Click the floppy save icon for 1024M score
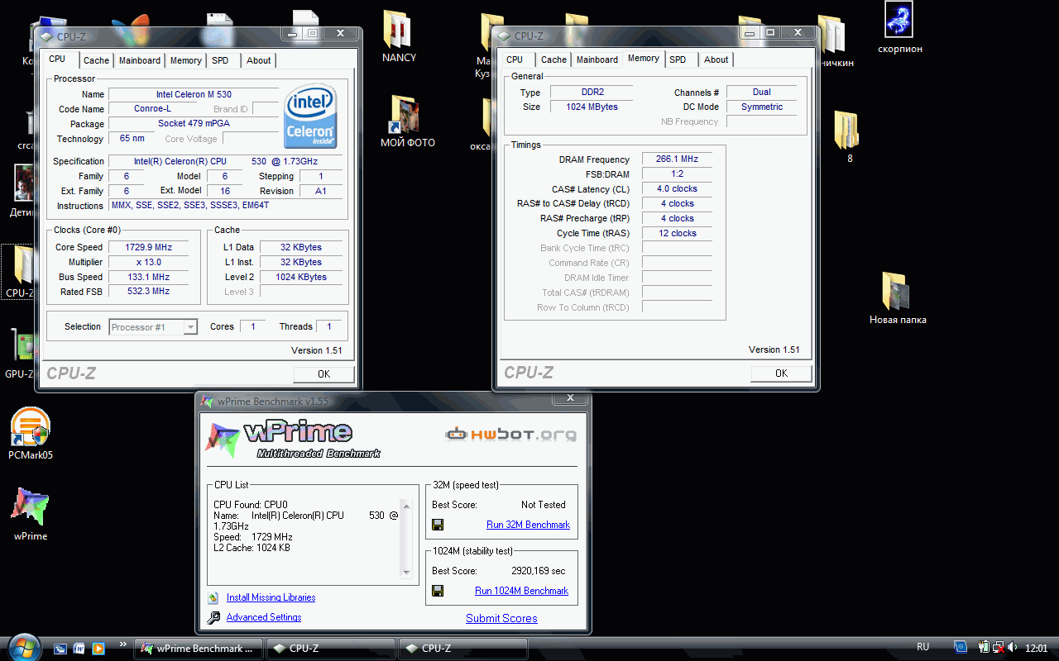Viewport: 1059px width, 661px height. point(438,591)
